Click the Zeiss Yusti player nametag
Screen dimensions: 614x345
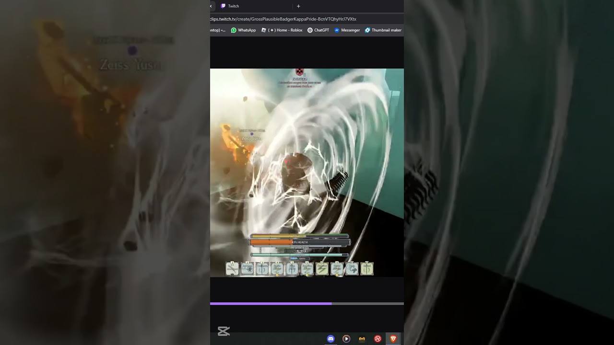(252, 138)
